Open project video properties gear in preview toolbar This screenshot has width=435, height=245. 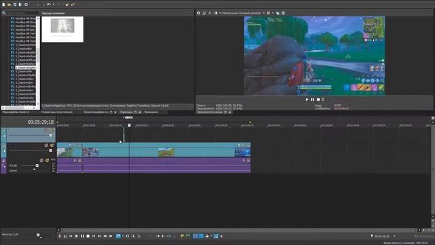tap(198, 13)
